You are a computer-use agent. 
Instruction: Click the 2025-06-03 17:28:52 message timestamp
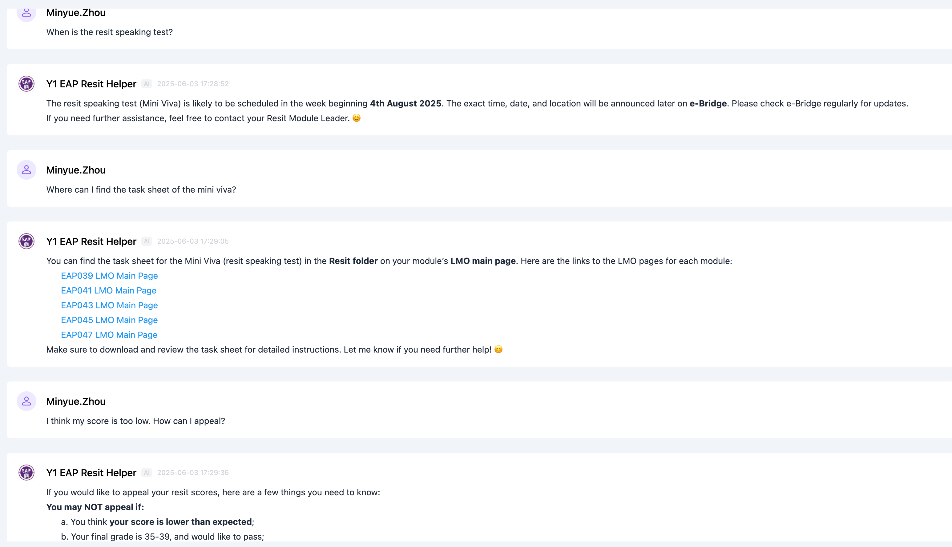192,84
